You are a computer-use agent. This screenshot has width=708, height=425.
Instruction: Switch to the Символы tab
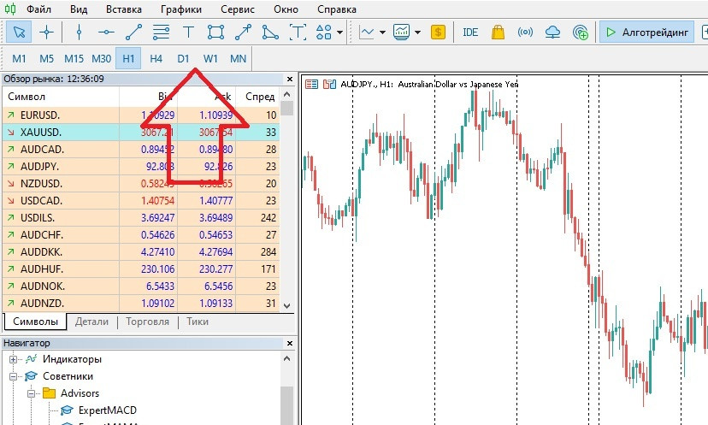[x=35, y=322]
